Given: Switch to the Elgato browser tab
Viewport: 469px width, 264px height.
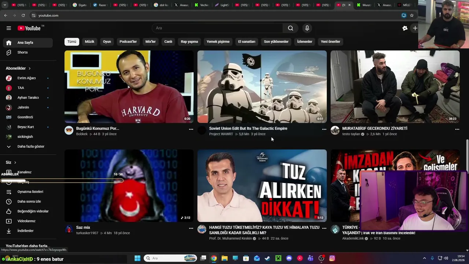Looking at the screenshot, I should click(x=80, y=5).
